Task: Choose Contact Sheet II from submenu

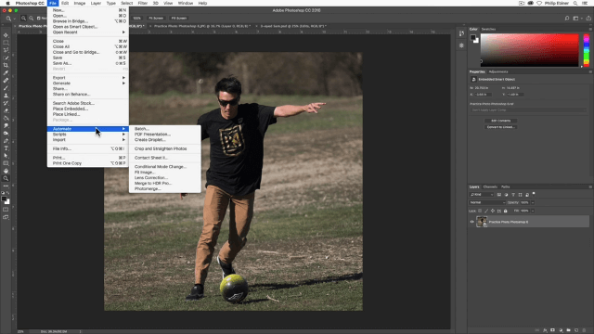Action: pos(165,158)
